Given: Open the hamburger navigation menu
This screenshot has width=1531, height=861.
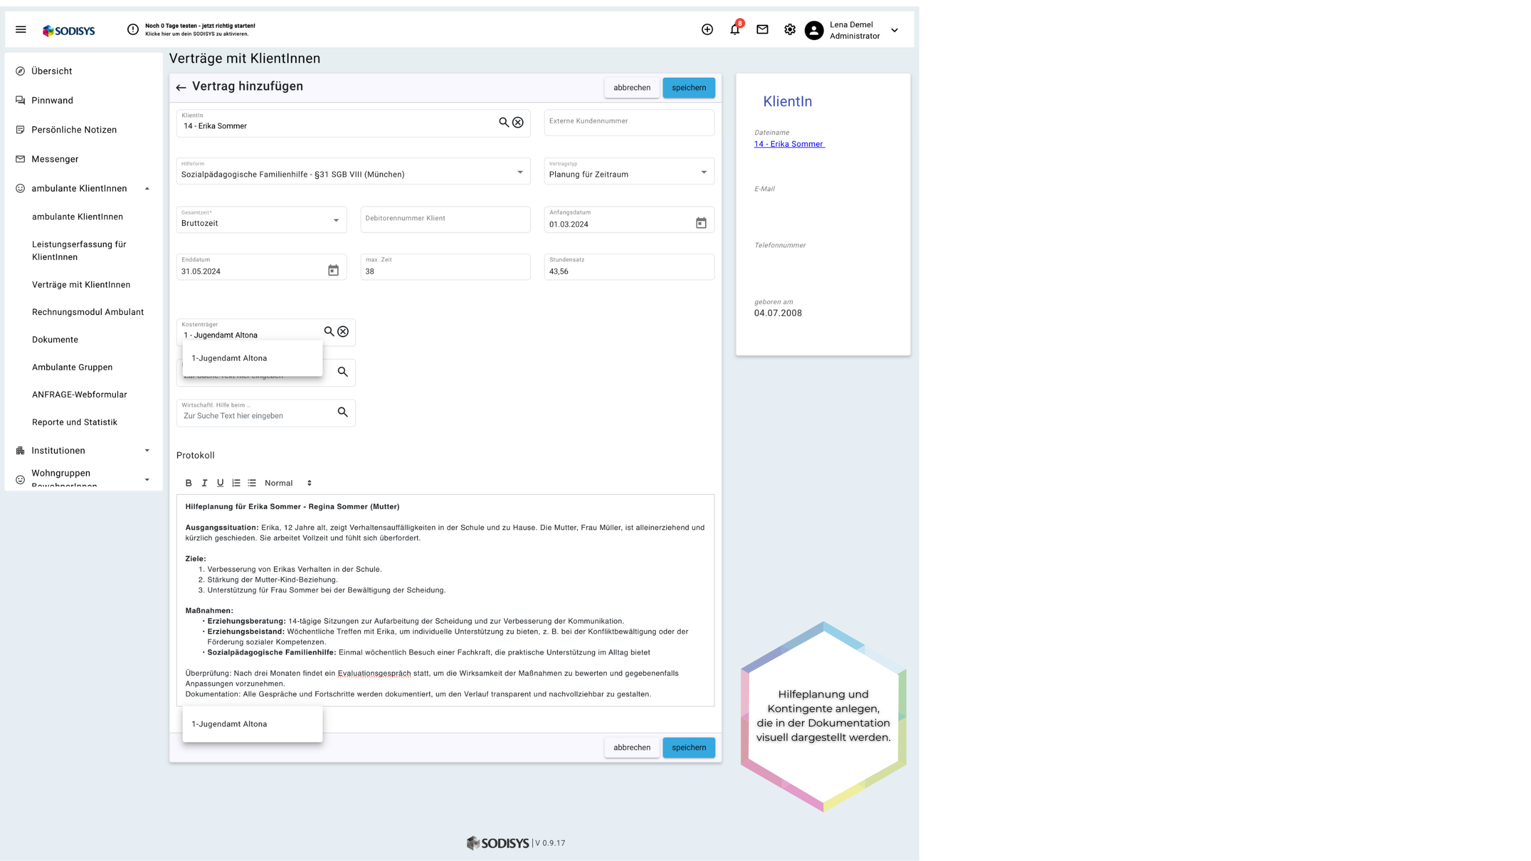Looking at the screenshot, I should 21,30.
